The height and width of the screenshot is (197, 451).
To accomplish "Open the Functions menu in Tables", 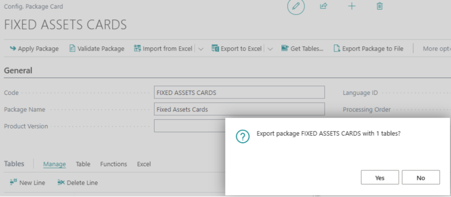I will pos(114,164).
